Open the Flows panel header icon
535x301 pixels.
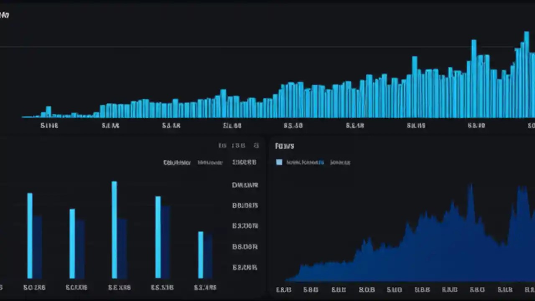tap(285, 145)
